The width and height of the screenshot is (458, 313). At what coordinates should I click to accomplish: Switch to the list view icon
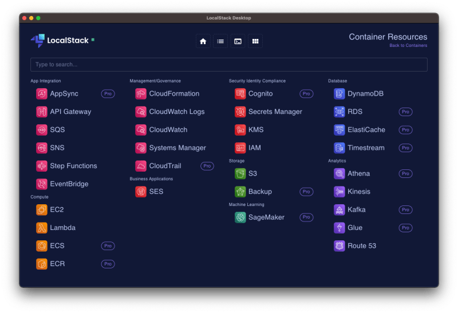[x=220, y=41]
